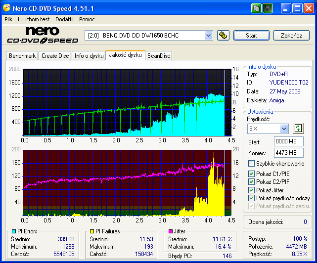This screenshot has width=317, height=263.
Task: Click Błędy PO value 146
Action: coord(227,256)
